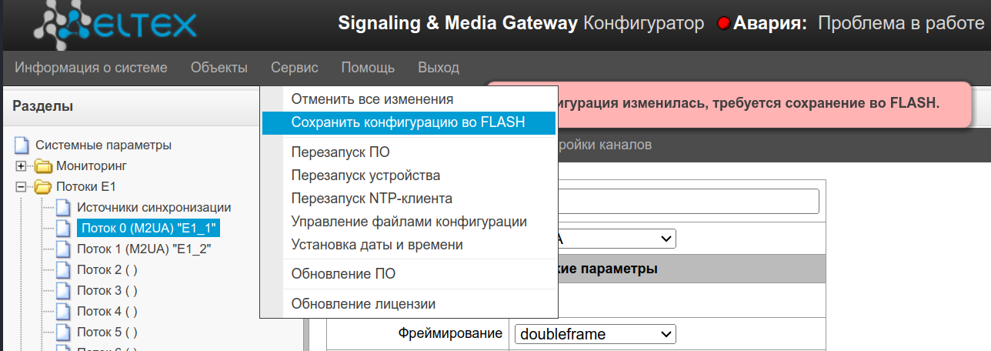This screenshot has width=991, height=351.
Task: Collapse the Потоки E1 tree node
Action: [21, 186]
